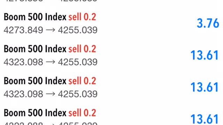Tap the lowest 13.61 profit value
This screenshot has width=223, height=125.
(205, 119)
